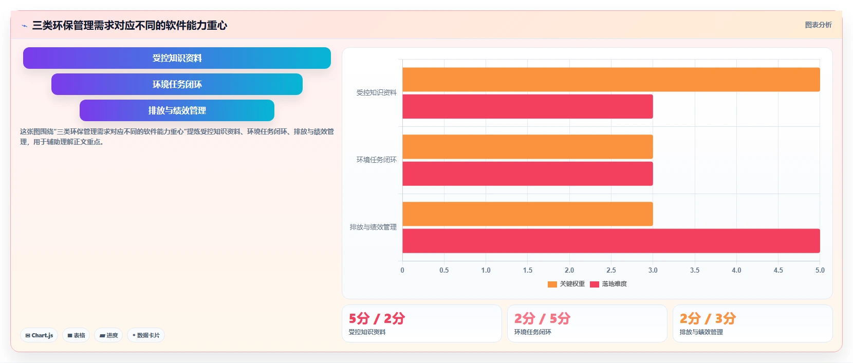Click the 图表分析 label in the header

click(x=818, y=25)
